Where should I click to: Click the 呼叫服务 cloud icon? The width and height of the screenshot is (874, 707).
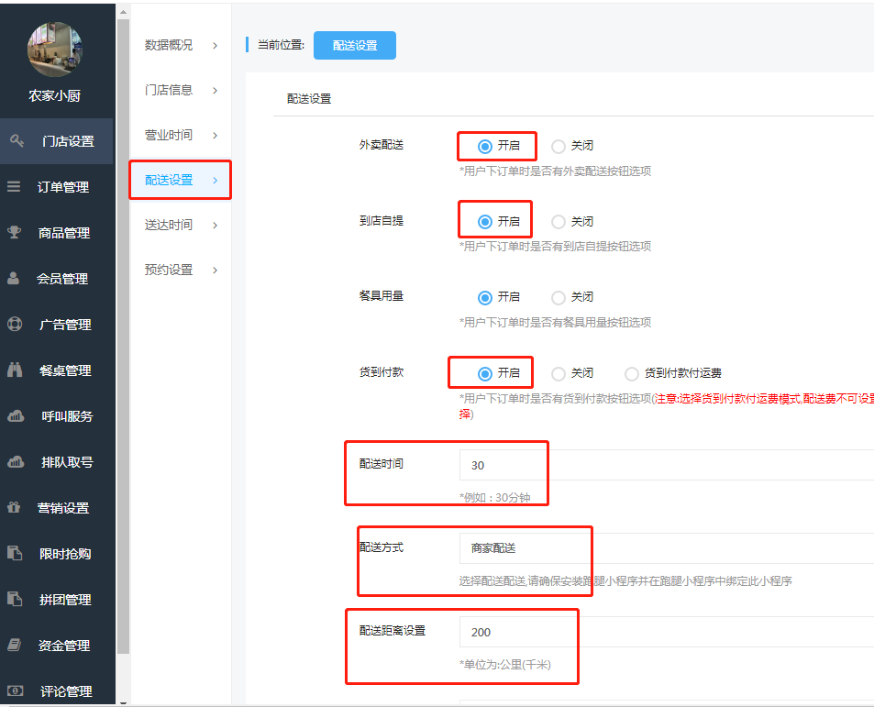coord(16,415)
